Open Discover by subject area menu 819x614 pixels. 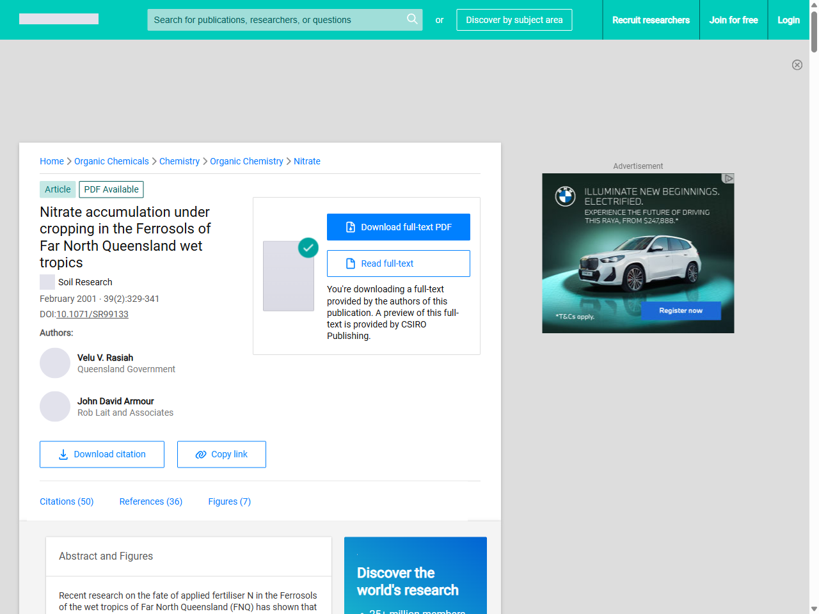[514, 20]
